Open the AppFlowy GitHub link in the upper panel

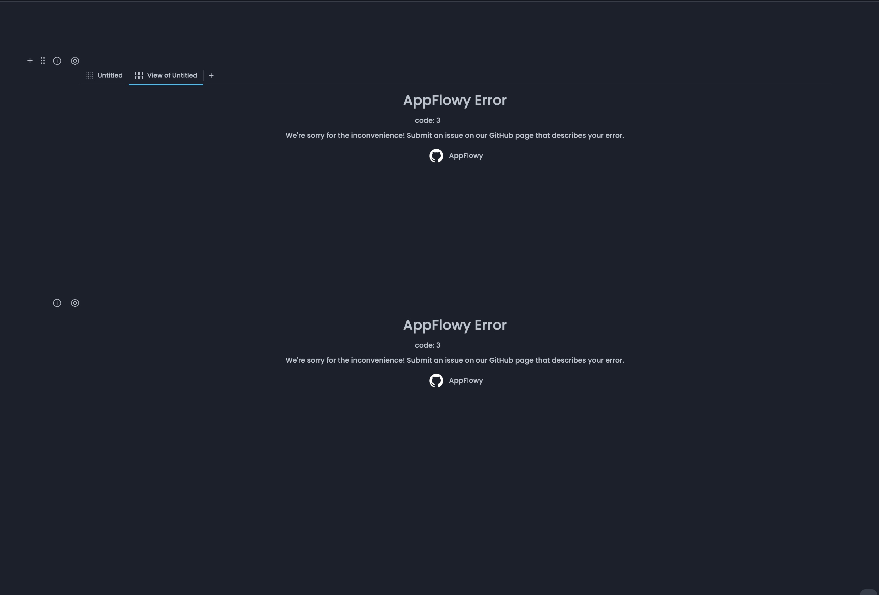click(x=466, y=155)
